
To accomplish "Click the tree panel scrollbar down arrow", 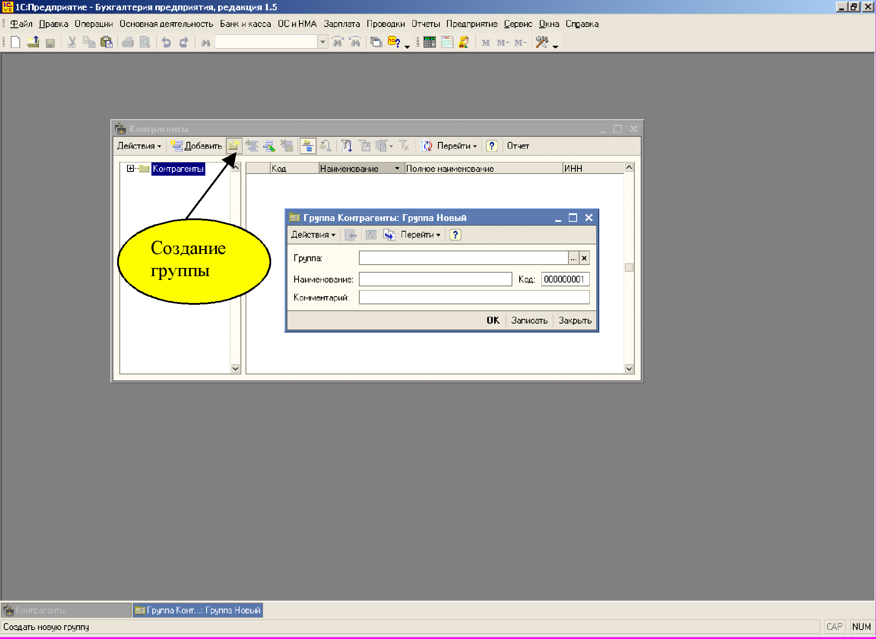I will click(x=235, y=368).
